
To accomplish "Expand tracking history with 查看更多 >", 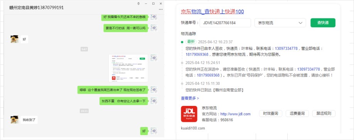I will pos(190,98).
